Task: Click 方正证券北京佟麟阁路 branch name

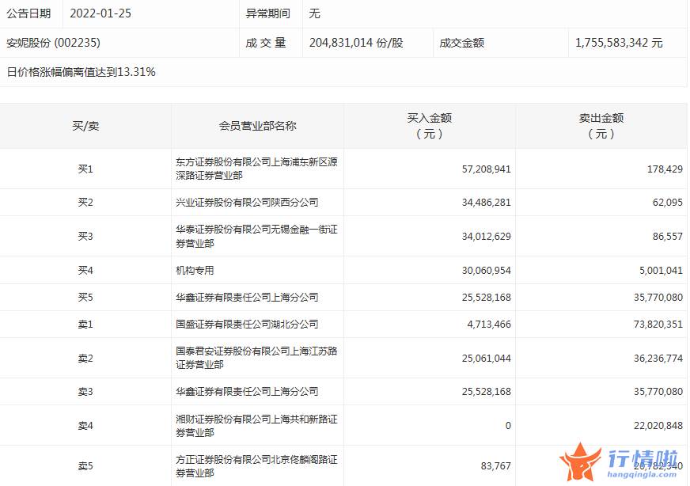Action: pos(256,466)
